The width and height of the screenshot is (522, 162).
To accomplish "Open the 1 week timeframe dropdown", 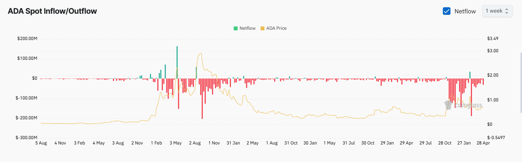I will pos(497,11).
